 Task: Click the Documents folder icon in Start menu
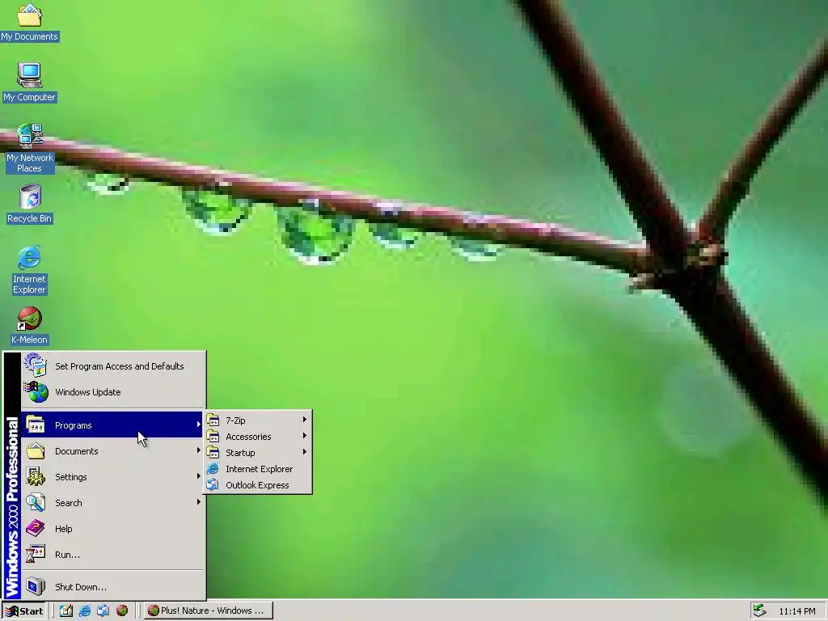[36, 450]
